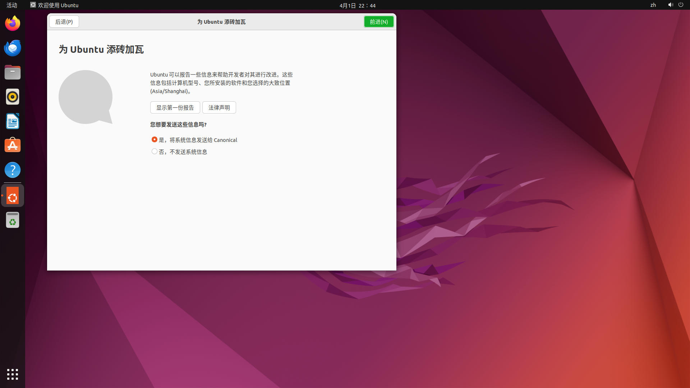Open the 活动 activities overview

[x=12, y=5]
